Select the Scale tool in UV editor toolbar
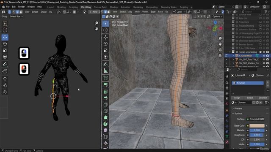This screenshot has height=152, width=271. point(5,50)
